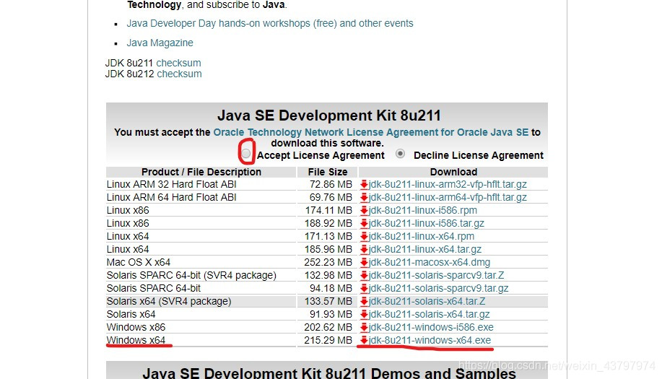Download jdk-8u211-linux-i586.tar.gz file
The image size is (662, 379).
click(x=427, y=223)
